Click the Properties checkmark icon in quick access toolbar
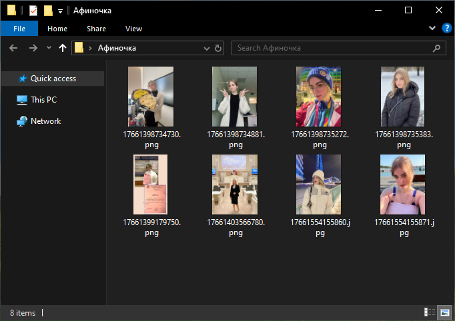The width and height of the screenshot is (455, 321). click(x=33, y=11)
